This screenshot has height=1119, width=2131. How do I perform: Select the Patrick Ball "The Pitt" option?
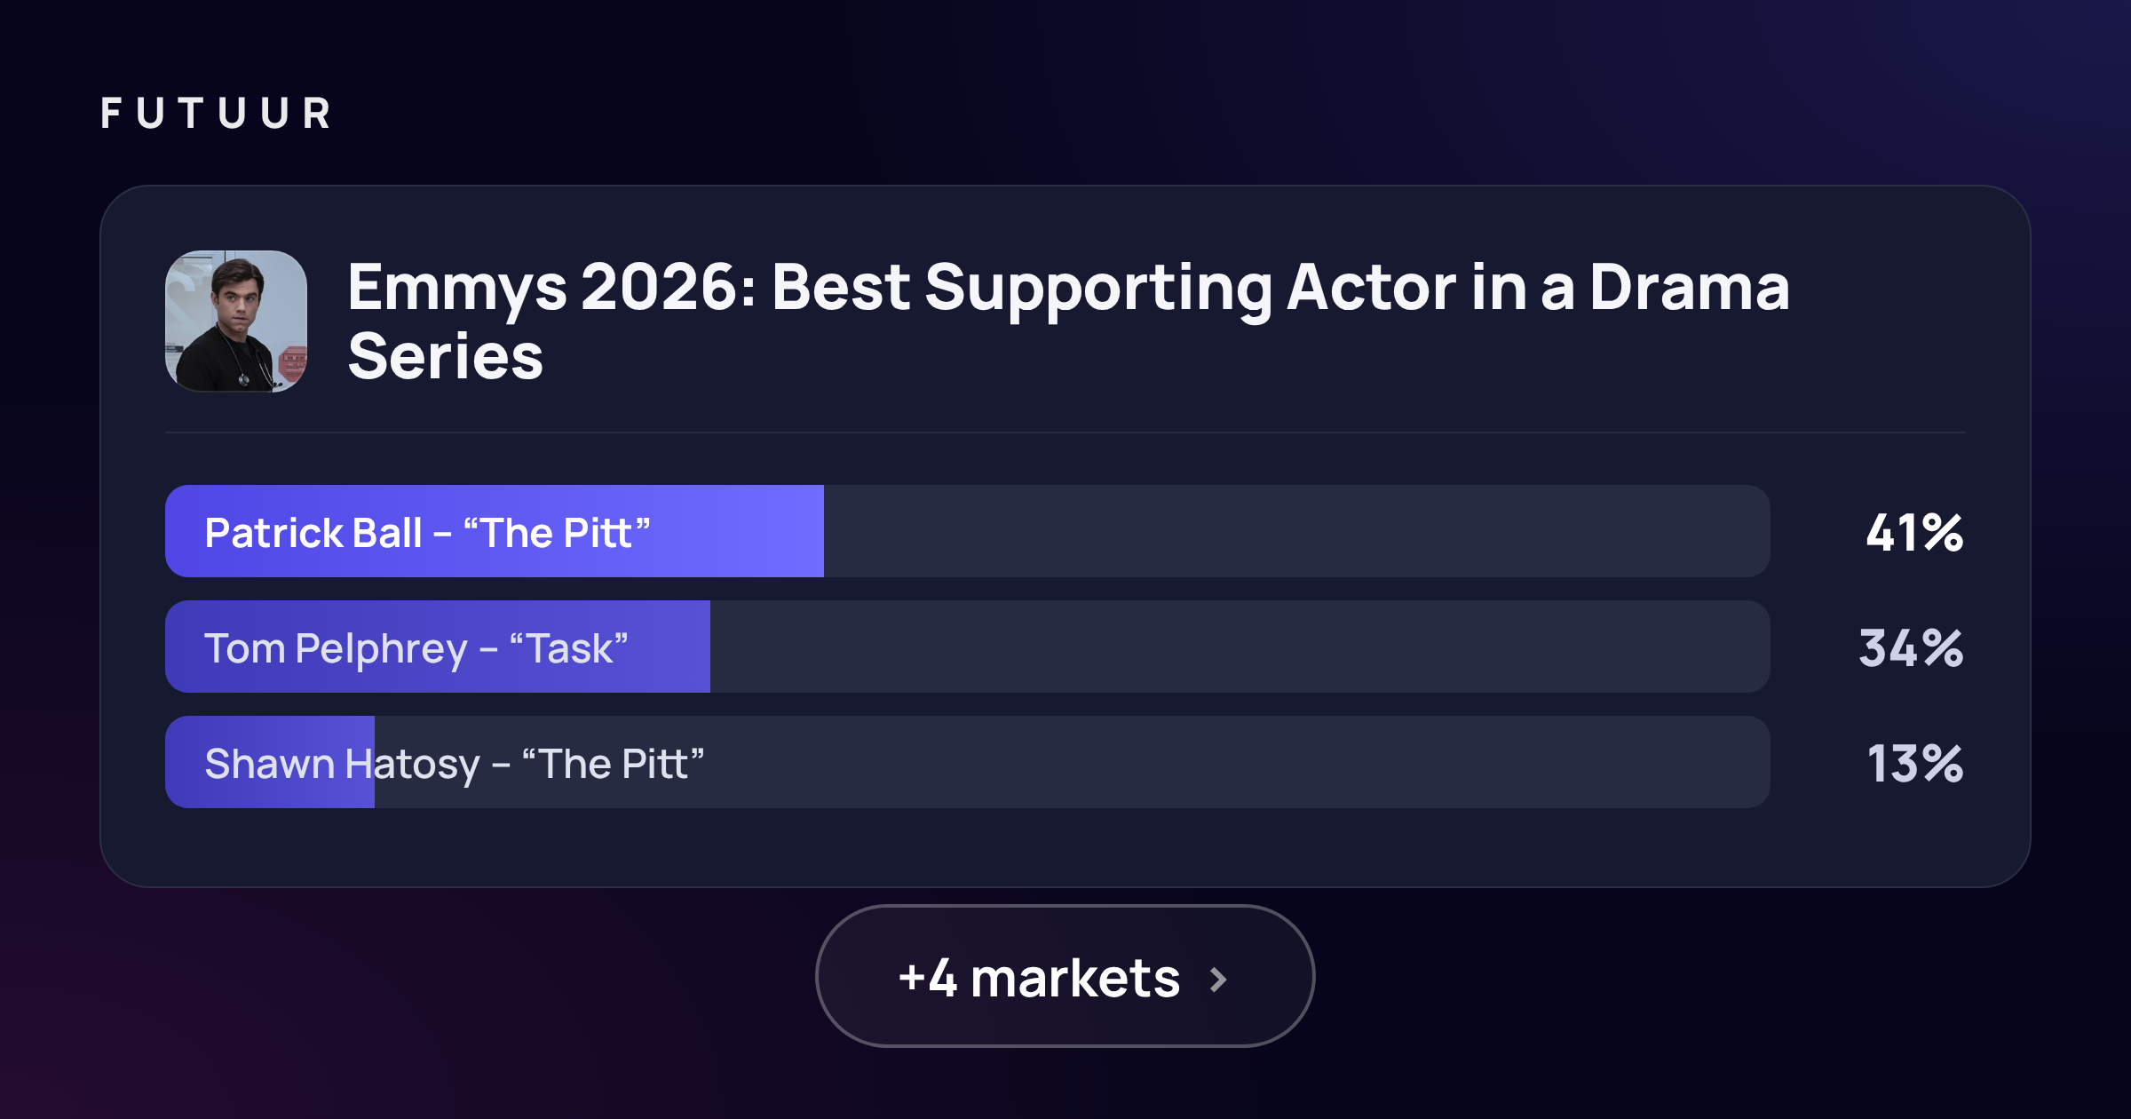click(x=968, y=531)
